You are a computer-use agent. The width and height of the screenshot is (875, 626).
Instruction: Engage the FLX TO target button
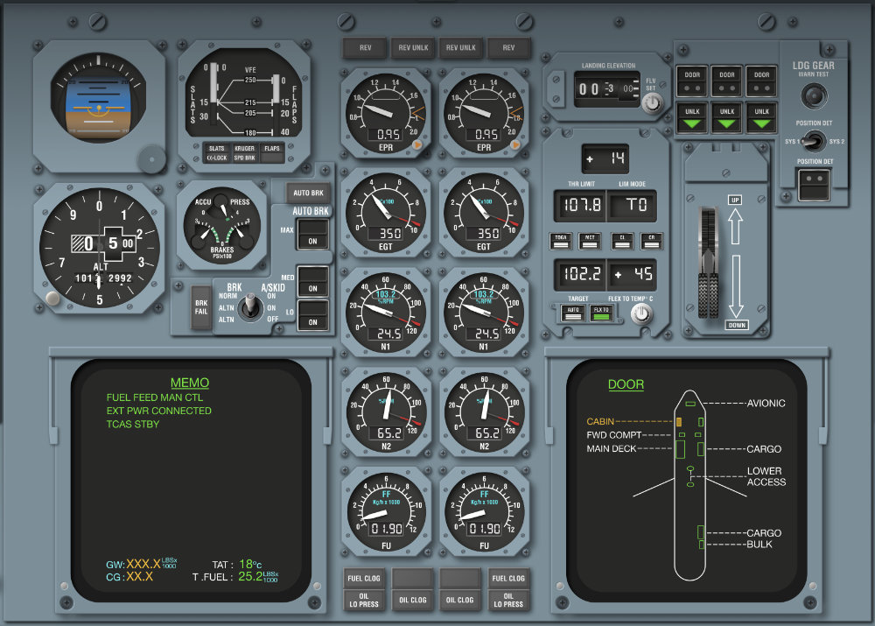click(600, 313)
